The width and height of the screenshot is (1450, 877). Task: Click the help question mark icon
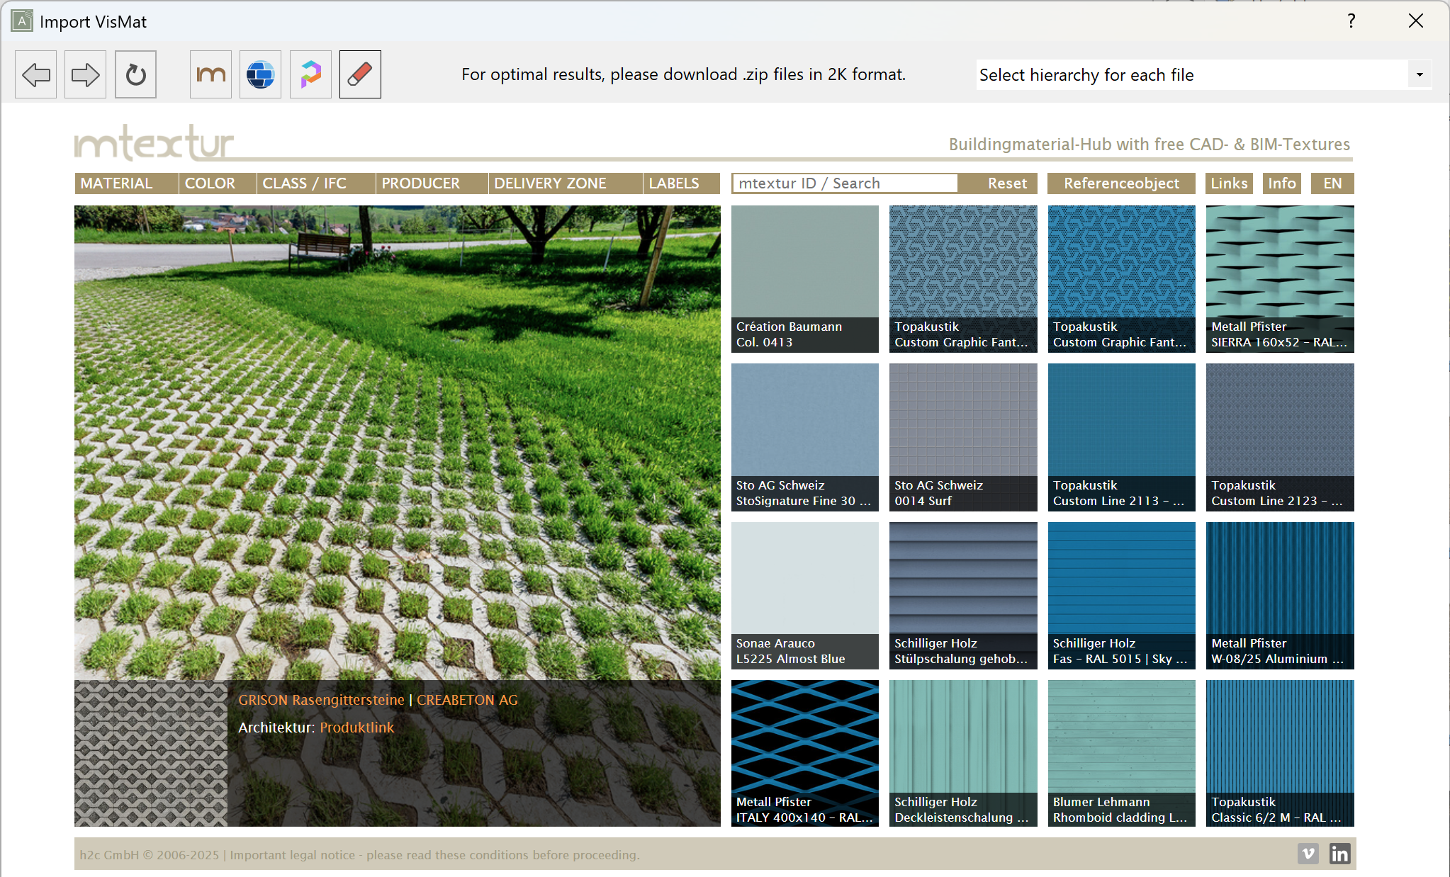pyautogui.click(x=1351, y=21)
